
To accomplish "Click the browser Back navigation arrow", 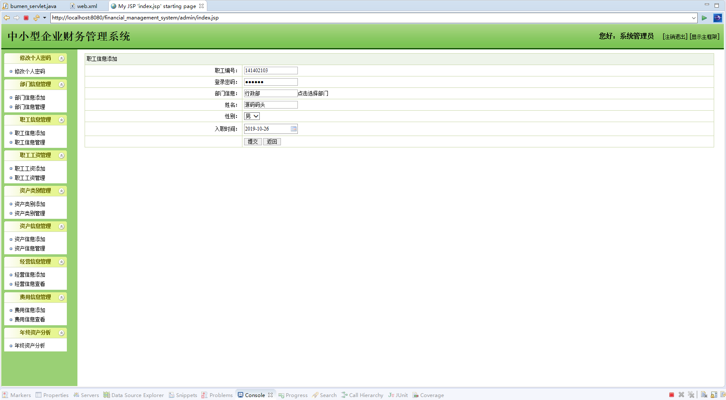I will coord(7,18).
